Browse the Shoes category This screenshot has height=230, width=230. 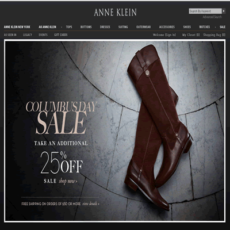[x=187, y=27]
